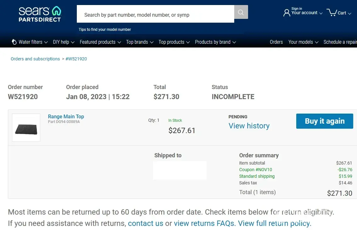Go to Orders in navigation bar
Screen dimensions: 357x230
pos(276,42)
